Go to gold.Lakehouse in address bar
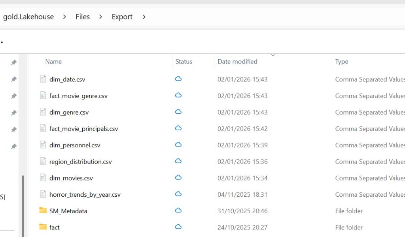Viewport: 405px width, 237px height. (28, 17)
